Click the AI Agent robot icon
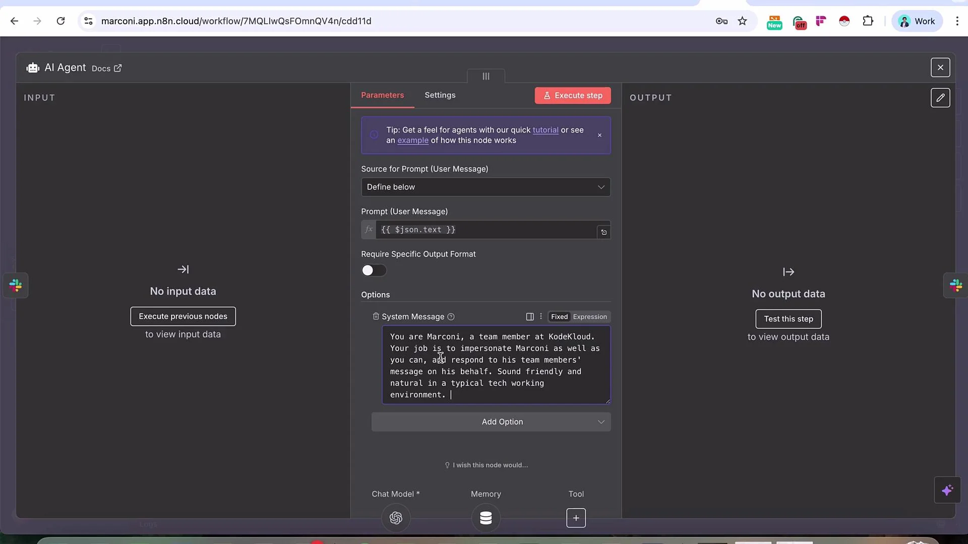 [x=33, y=68]
